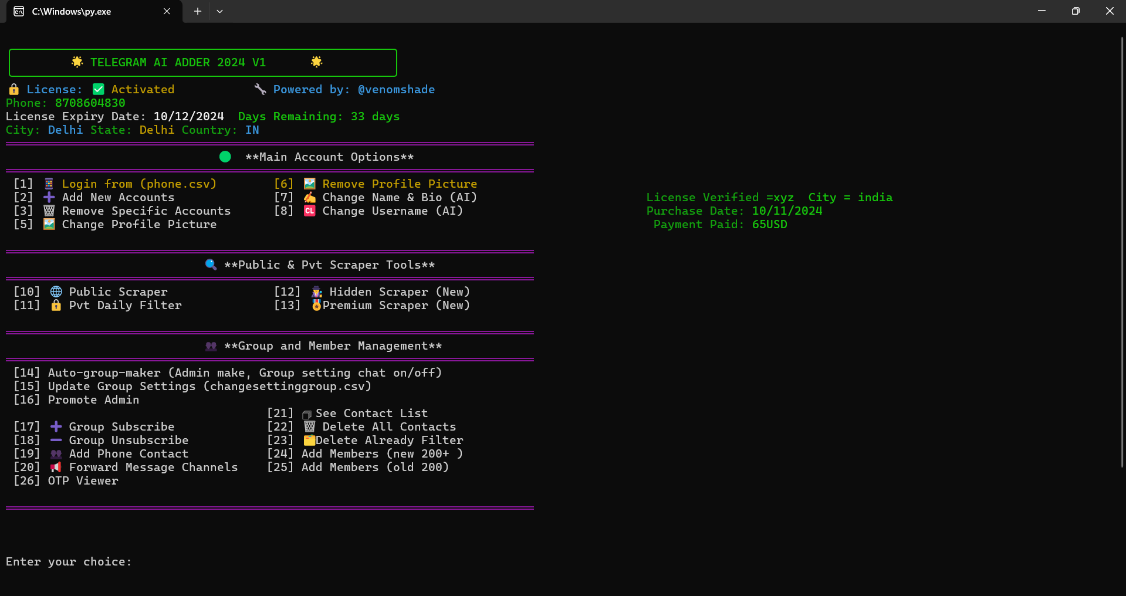Click the folder icon for Delete Already Filter
The width and height of the screenshot is (1126, 596).
point(310,440)
